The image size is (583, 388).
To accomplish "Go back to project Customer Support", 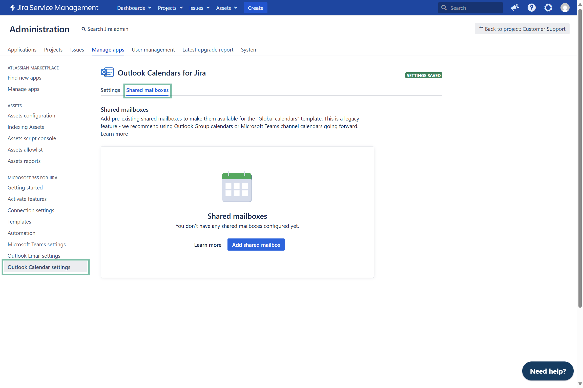I will tap(522, 29).
